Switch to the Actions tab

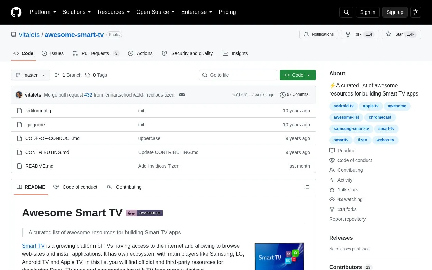point(140,53)
